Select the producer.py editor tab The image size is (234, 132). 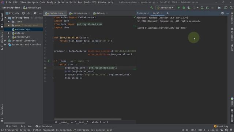(55, 13)
